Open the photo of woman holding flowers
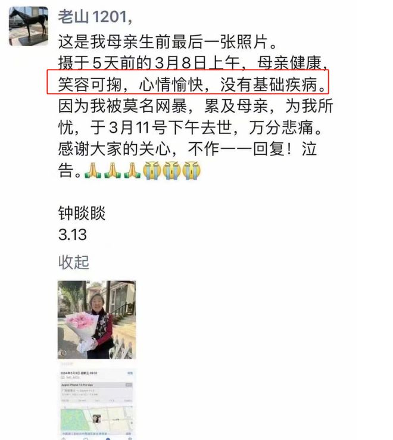 tap(97, 320)
